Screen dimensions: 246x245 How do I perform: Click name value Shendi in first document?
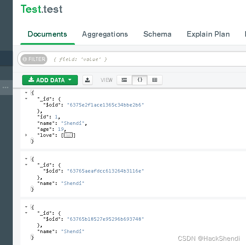pos(73,123)
